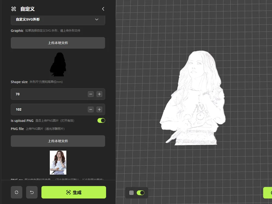Click the minus stepper for shape width 70
Screen dimensions: 272x204
pos(91,94)
